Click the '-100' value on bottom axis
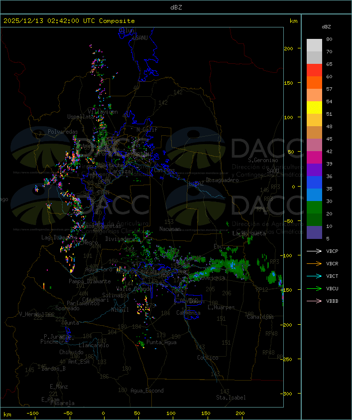 click(32, 414)
